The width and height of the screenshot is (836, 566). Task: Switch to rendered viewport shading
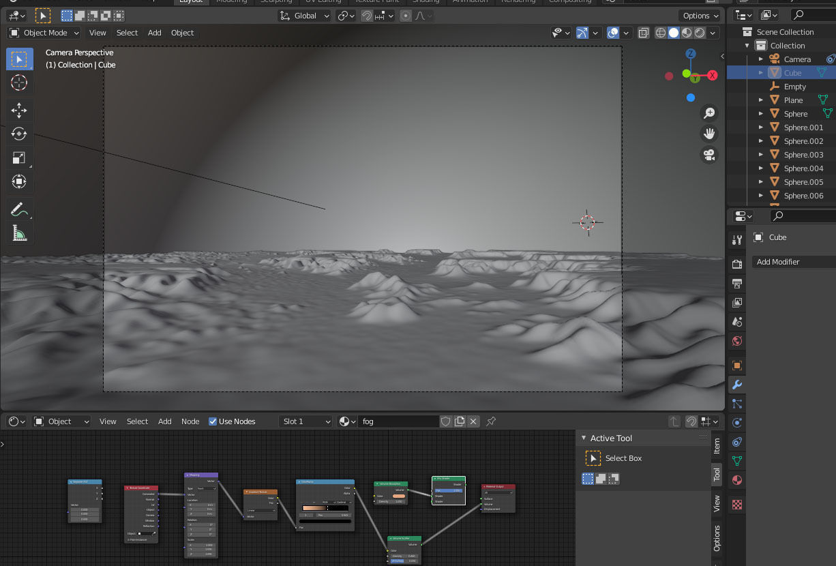(x=700, y=33)
